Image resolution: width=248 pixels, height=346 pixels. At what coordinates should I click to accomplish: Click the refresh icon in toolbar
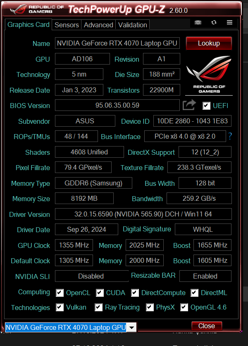(x=214, y=22)
